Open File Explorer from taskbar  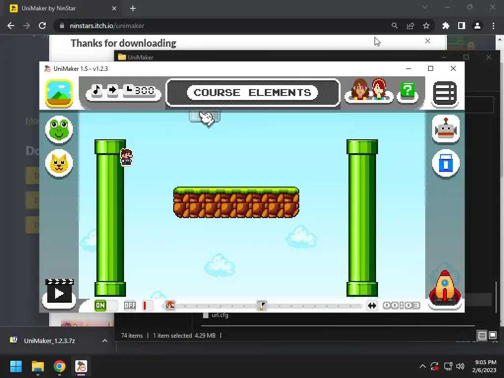37,366
